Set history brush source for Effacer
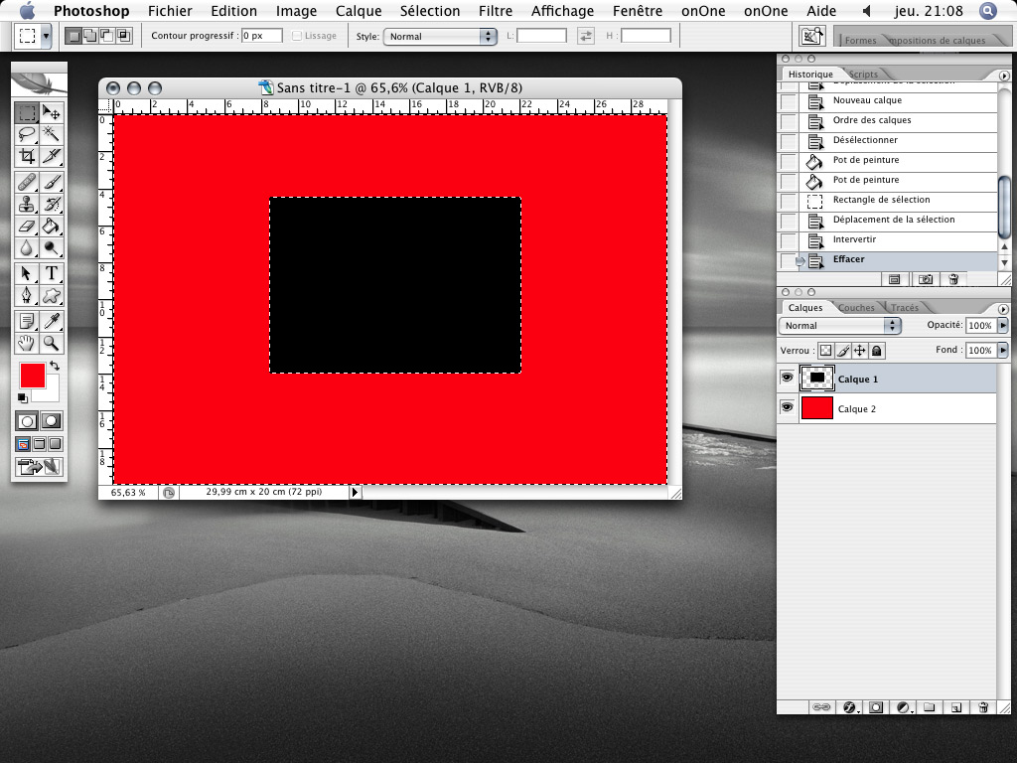 coord(788,260)
